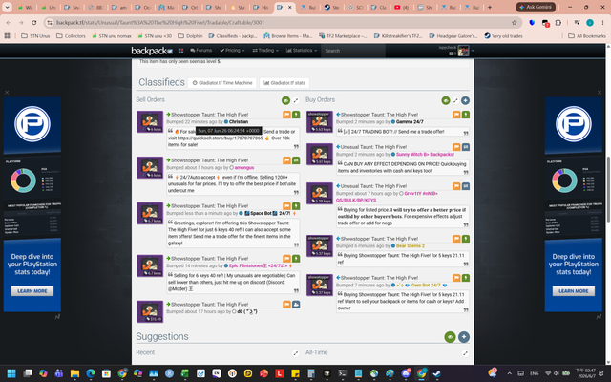The width and height of the screenshot is (611, 382).
Task: Open Collectors bookmark folder
Action: (x=71, y=36)
